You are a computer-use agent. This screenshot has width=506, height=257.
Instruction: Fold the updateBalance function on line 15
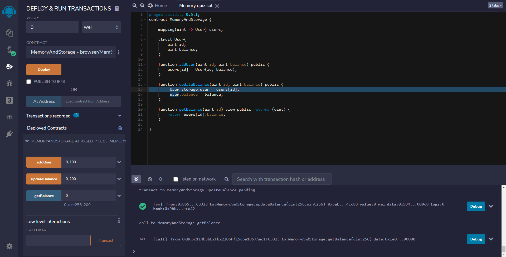click(x=145, y=85)
